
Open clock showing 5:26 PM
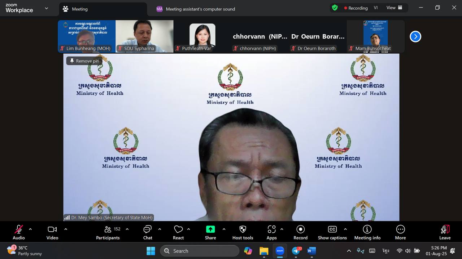(436, 251)
